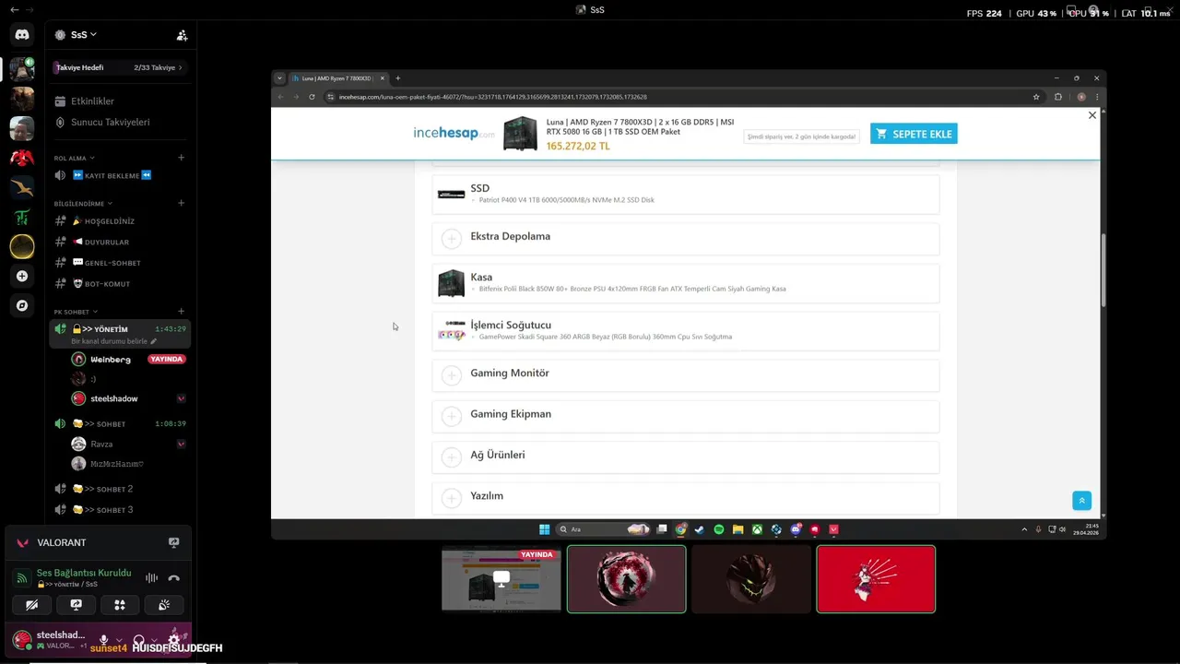The image size is (1180, 664).
Task: Open noise suppression waveform icon
Action: (151, 578)
